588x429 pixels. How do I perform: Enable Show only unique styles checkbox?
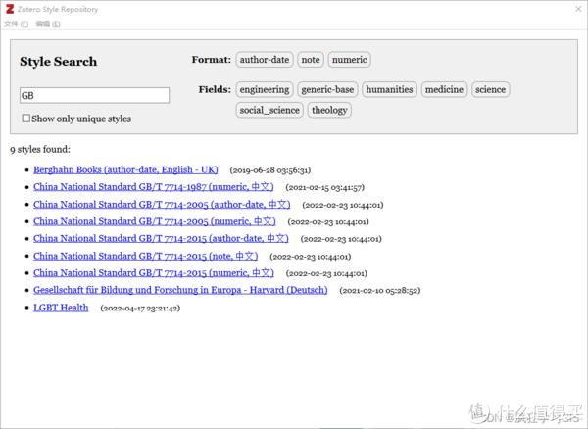[x=25, y=119]
